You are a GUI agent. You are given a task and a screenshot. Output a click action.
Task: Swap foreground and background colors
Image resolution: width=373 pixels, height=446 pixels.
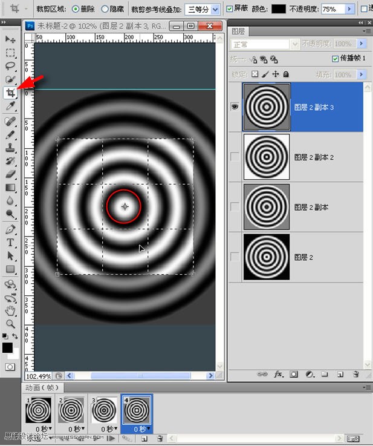point(15,336)
